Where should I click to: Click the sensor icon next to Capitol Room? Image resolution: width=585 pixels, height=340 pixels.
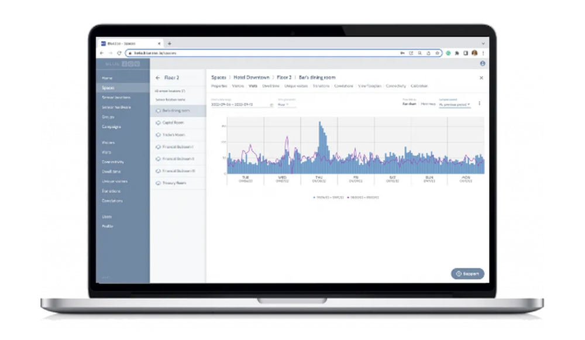click(x=158, y=122)
